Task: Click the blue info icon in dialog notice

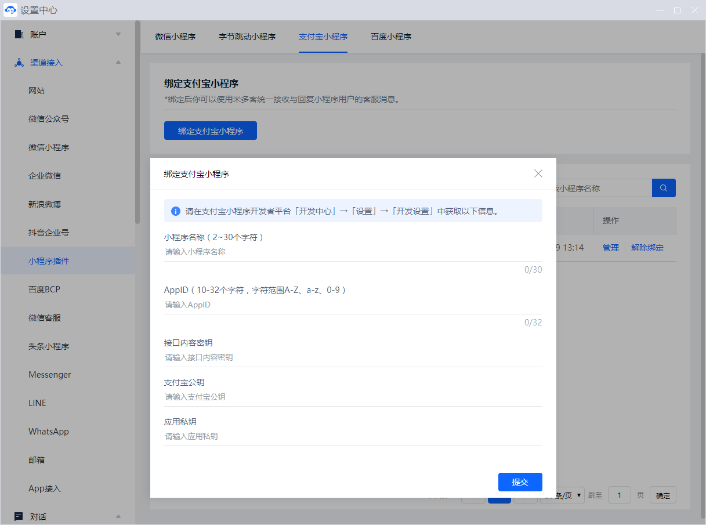Action: 176,211
